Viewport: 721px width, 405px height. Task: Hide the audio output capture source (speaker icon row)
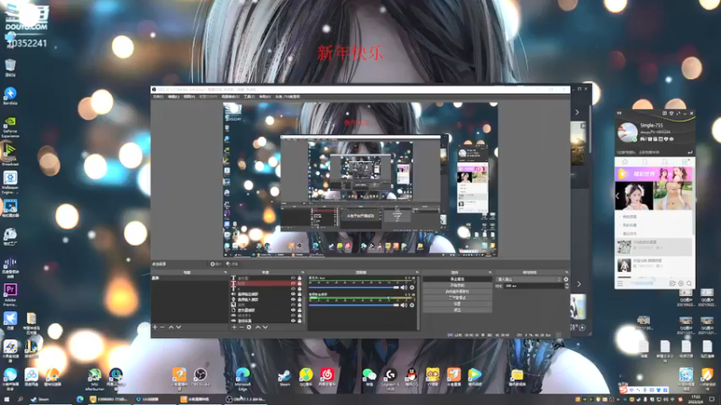click(293, 294)
